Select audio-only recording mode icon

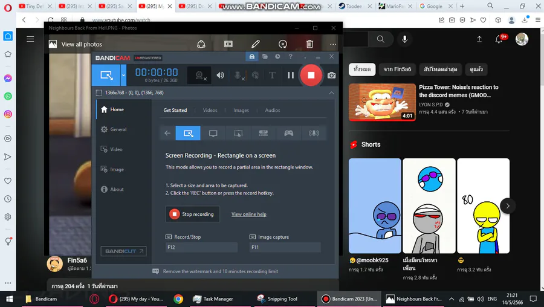click(x=314, y=133)
